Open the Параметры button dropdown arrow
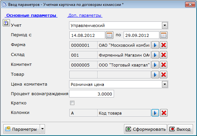 (x=42, y=129)
